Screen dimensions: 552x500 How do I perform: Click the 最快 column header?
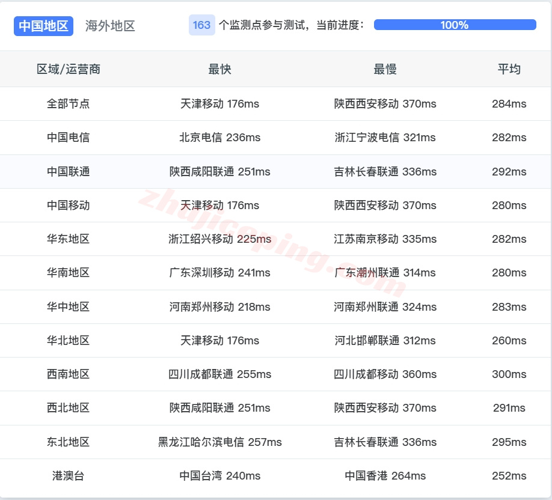219,69
